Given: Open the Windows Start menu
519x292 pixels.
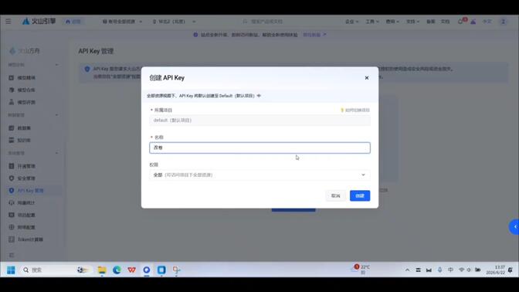Looking at the screenshot, I should [x=11, y=270].
